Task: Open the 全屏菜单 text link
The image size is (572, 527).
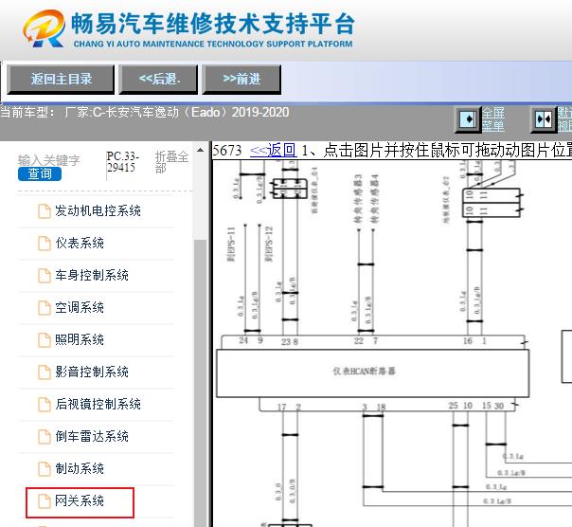Action: 493,119
